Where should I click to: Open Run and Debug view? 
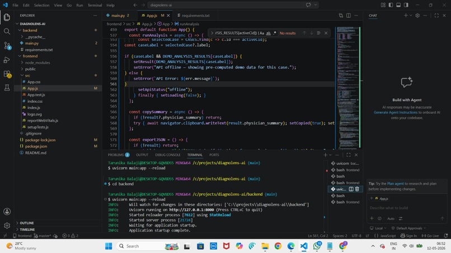point(7,60)
